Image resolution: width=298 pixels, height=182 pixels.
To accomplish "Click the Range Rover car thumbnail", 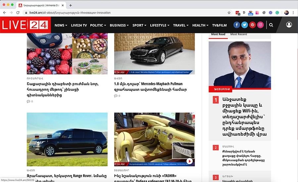I will [67, 139].
